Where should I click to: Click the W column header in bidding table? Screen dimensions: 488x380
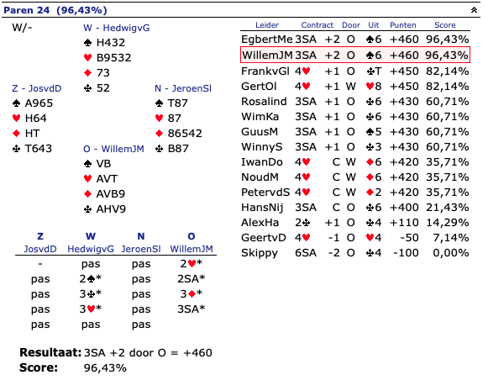91,236
